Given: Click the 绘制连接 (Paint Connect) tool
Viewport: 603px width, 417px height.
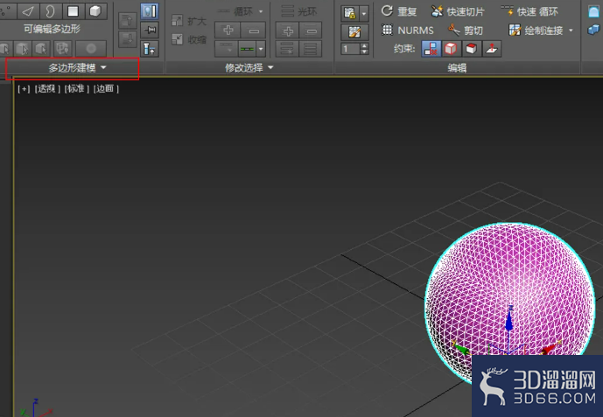Looking at the screenshot, I should 536,30.
